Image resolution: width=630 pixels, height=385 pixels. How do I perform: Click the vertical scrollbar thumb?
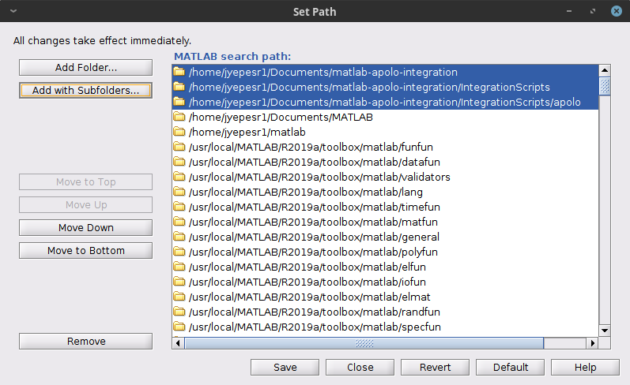click(605, 86)
